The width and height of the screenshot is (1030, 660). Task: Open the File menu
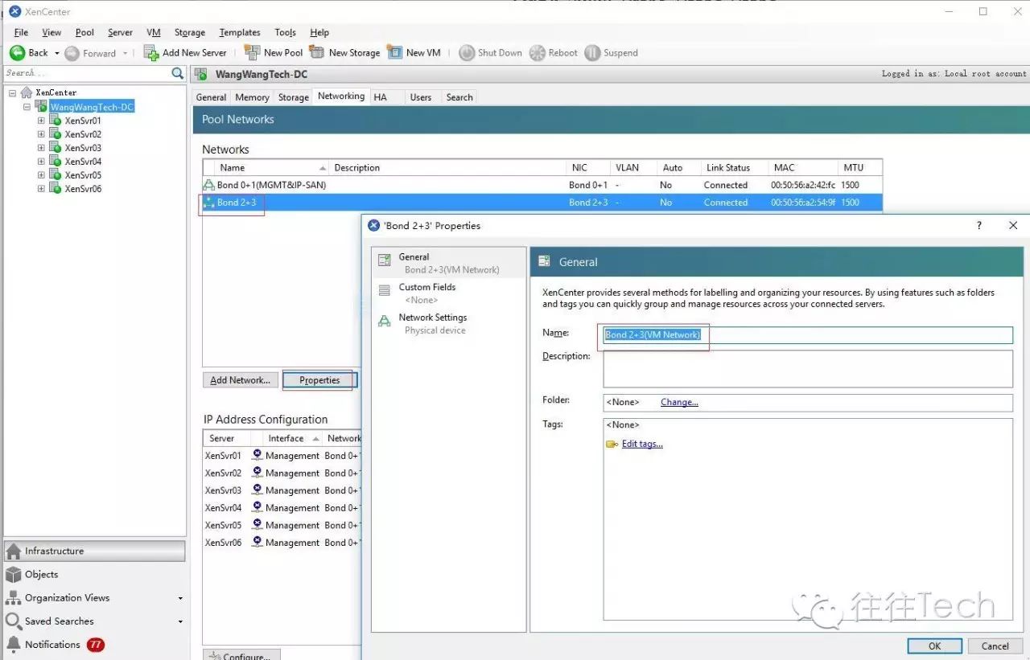coord(21,32)
